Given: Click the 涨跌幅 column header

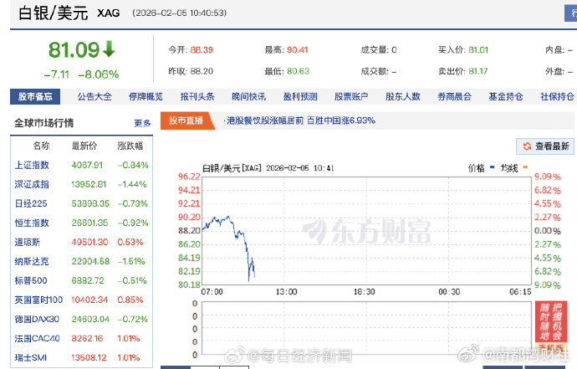Looking at the screenshot, I should (x=130, y=146).
